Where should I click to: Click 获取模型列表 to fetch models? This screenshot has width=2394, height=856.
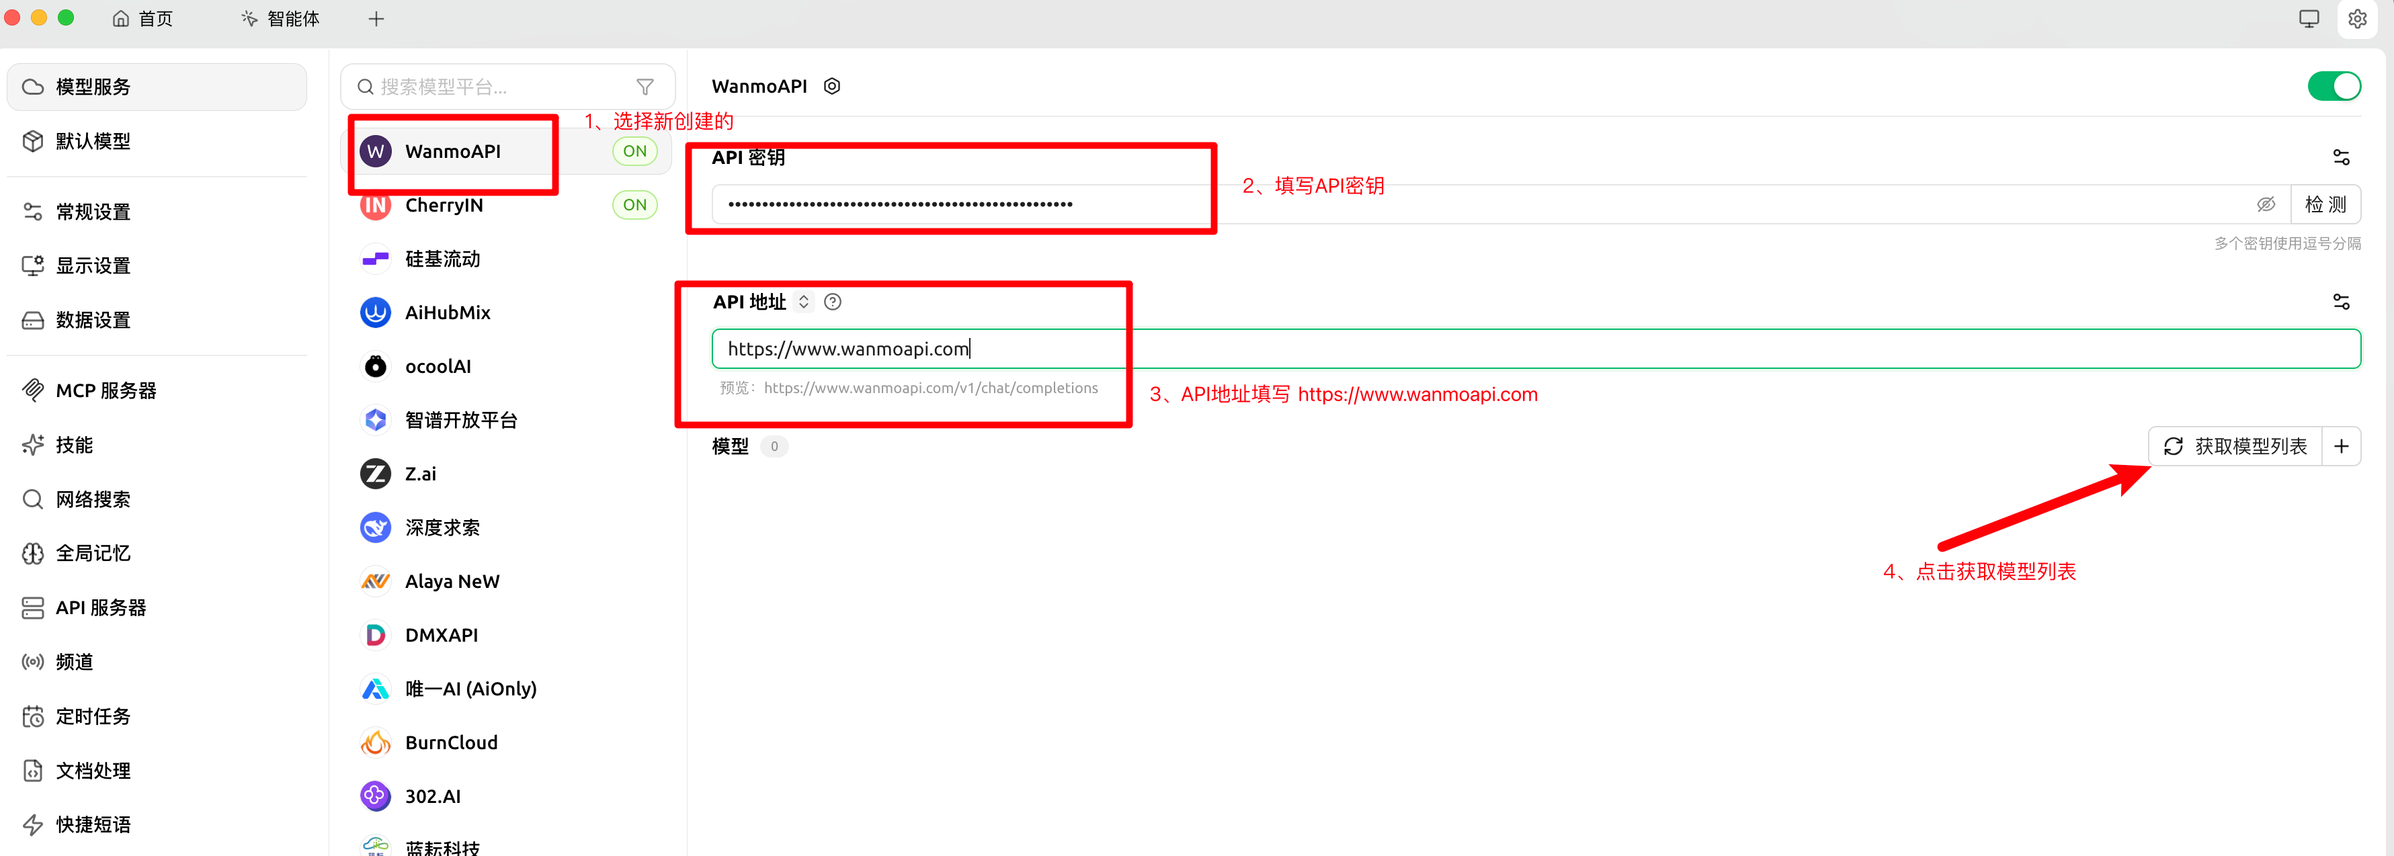2235,446
